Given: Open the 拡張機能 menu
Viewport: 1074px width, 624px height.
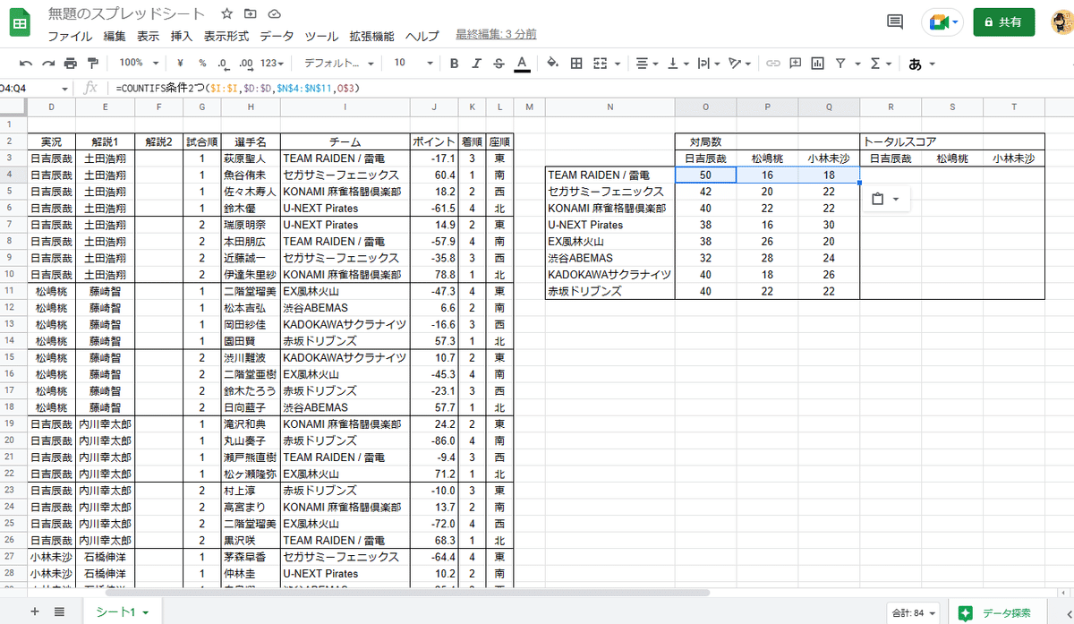Looking at the screenshot, I should (x=371, y=37).
